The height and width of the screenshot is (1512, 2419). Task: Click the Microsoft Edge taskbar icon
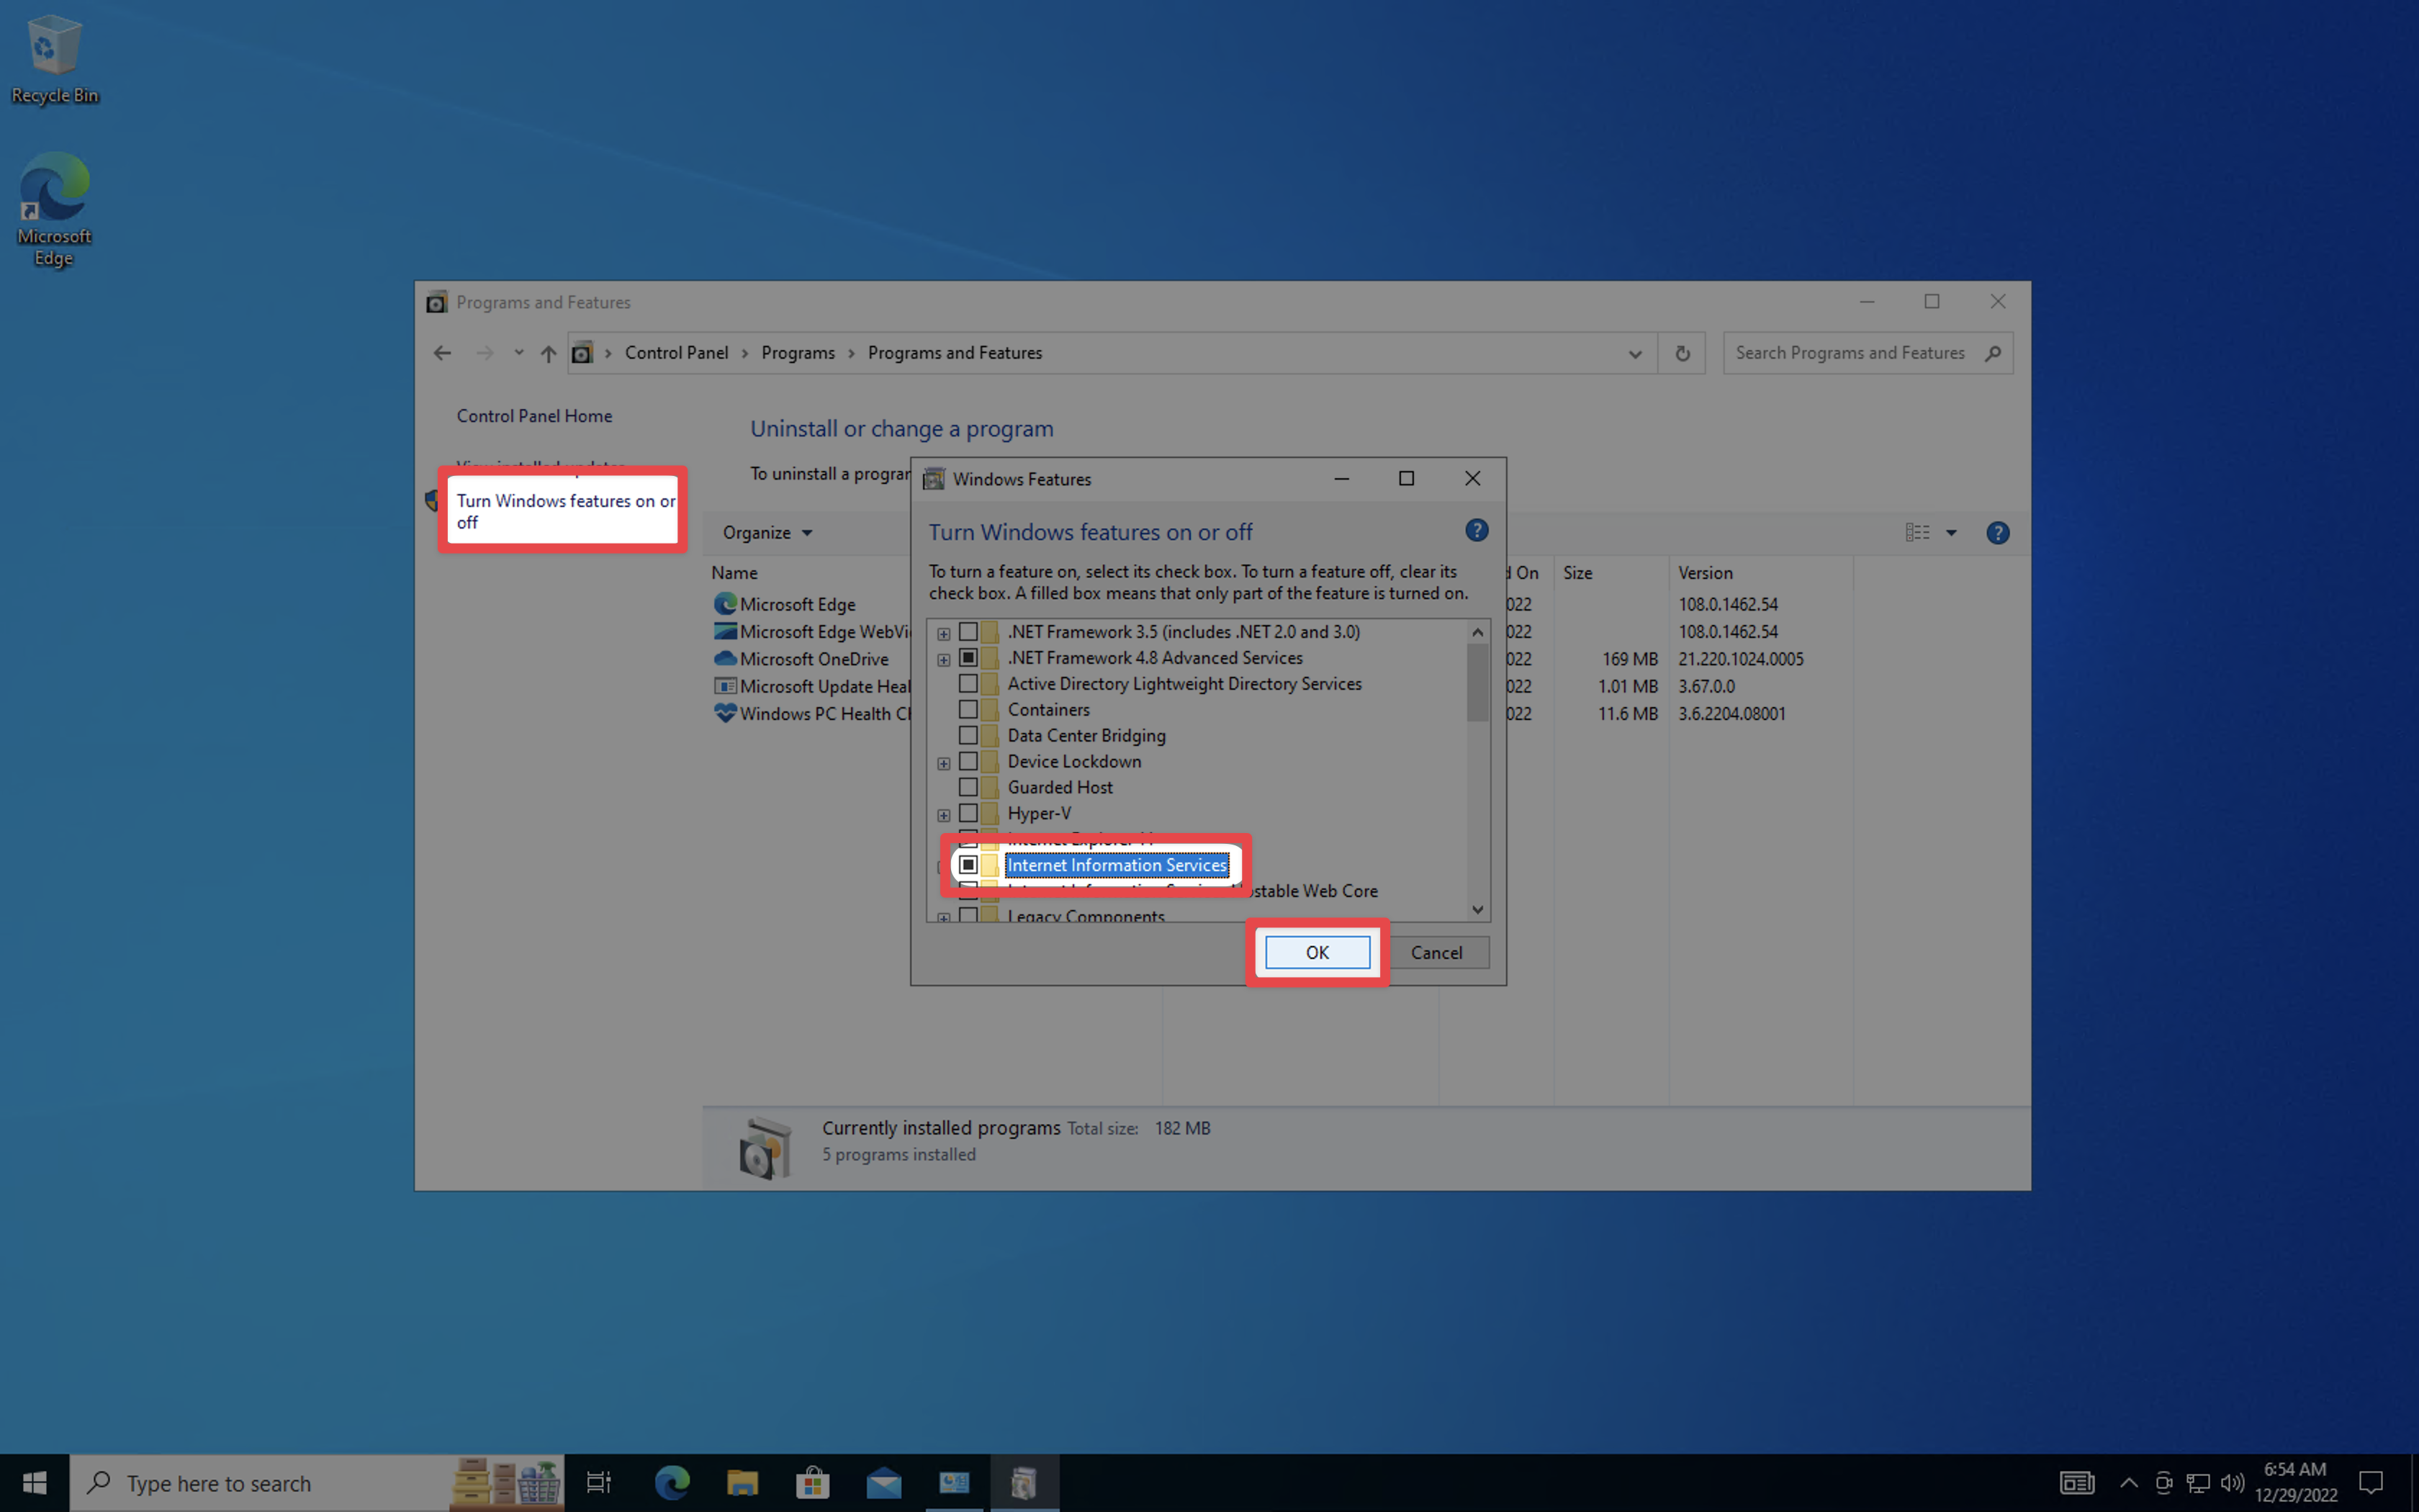(672, 1482)
